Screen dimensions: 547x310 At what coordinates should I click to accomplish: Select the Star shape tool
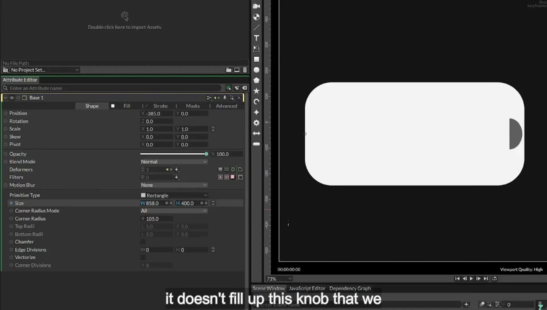click(x=256, y=91)
